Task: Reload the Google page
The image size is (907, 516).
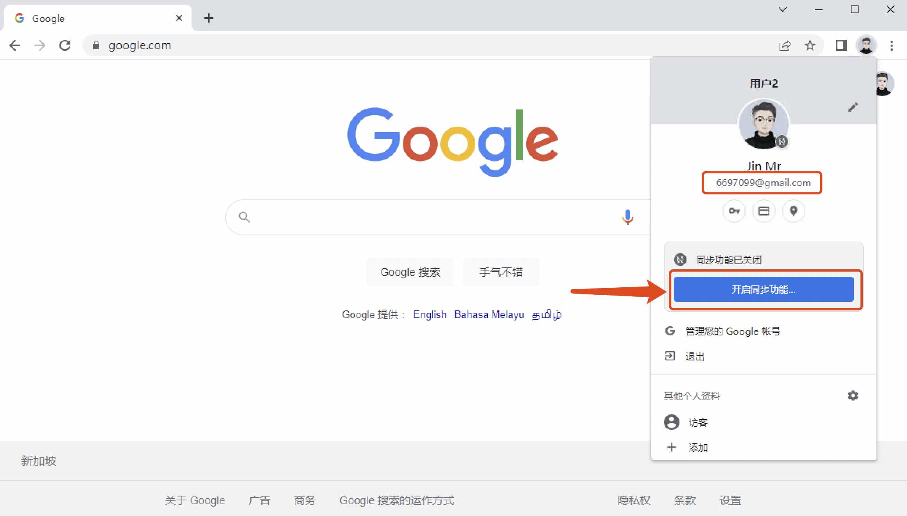Action: click(65, 45)
